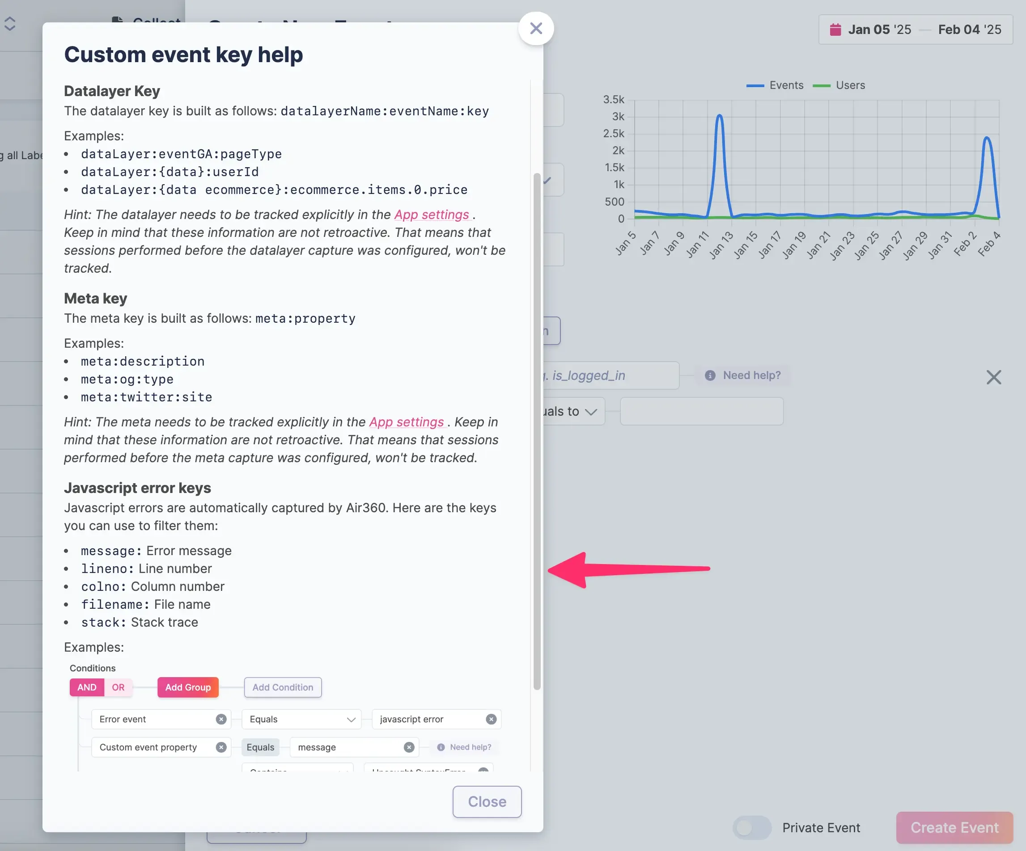Viewport: 1026px width, 851px height.
Task: Clear the Error event field
Action: point(221,719)
